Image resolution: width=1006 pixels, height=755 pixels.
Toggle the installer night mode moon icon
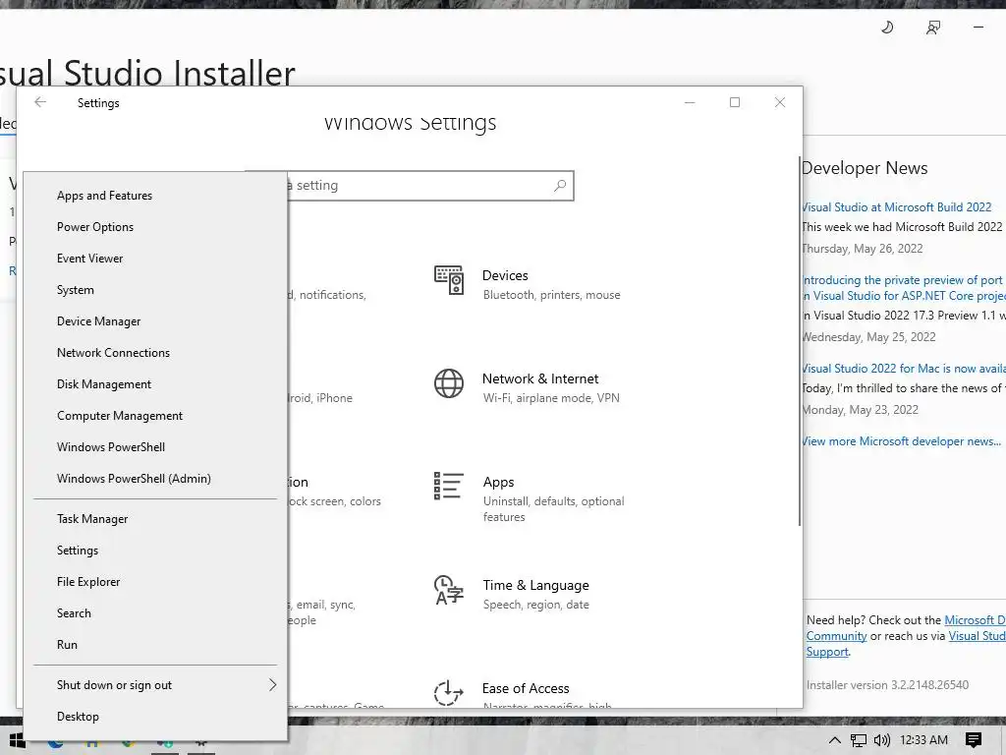coord(887,27)
